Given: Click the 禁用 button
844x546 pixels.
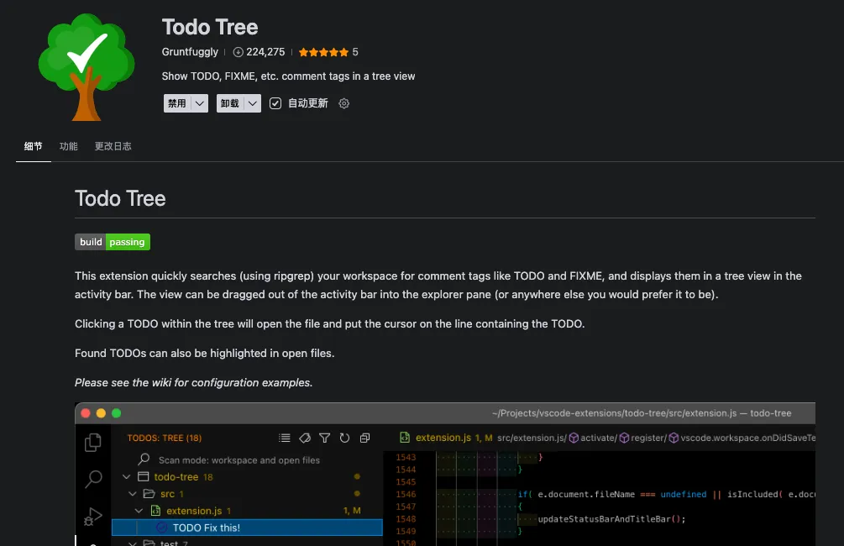Looking at the screenshot, I should pyautogui.click(x=177, y=103).
